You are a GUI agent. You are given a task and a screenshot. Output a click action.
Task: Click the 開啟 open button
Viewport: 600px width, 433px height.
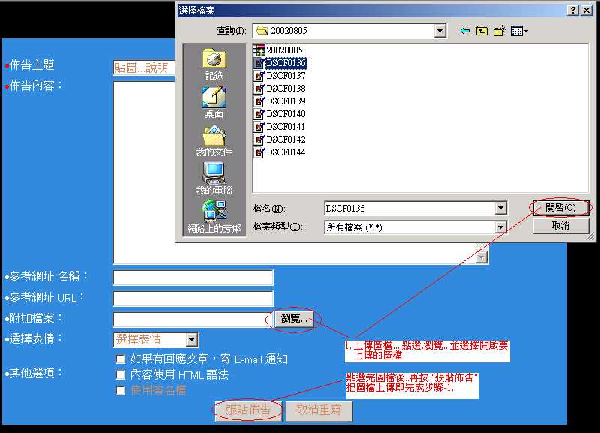click(560, 208)
